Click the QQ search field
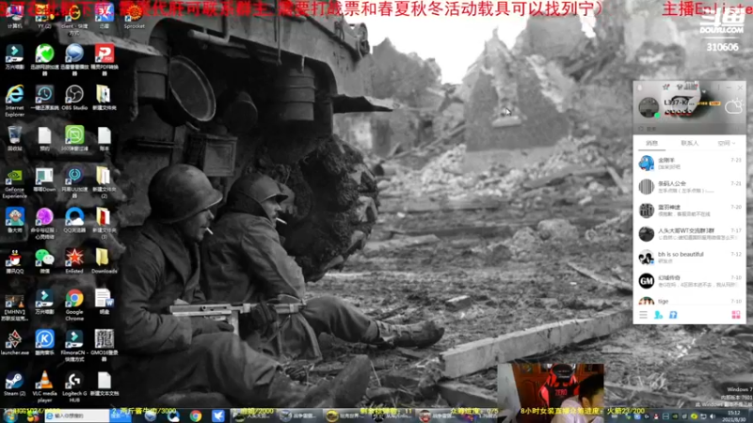 [x=690, y=129]
